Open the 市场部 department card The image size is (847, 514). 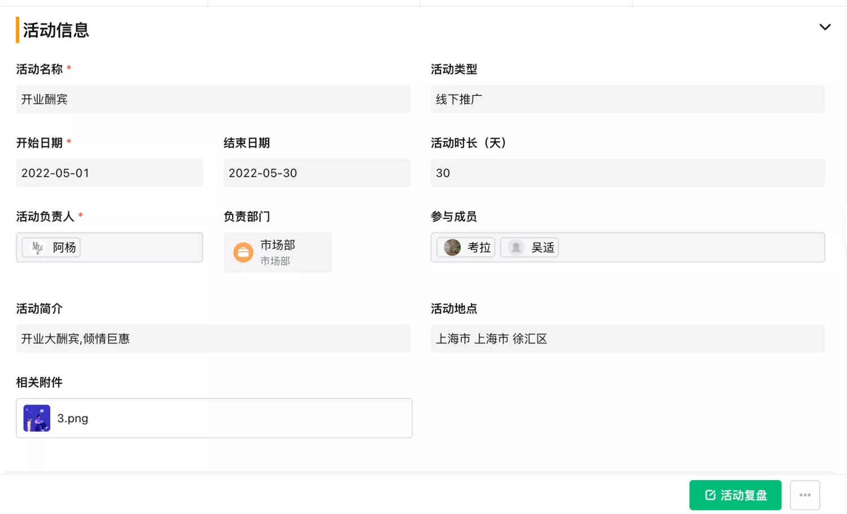click(278, 252)
